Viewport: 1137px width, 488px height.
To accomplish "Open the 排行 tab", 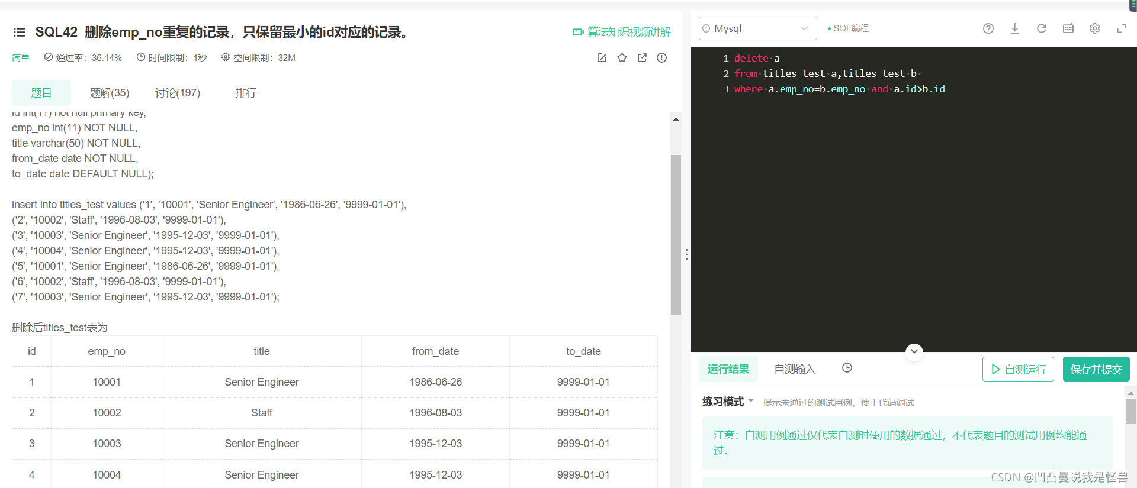I will click(246, 93).
